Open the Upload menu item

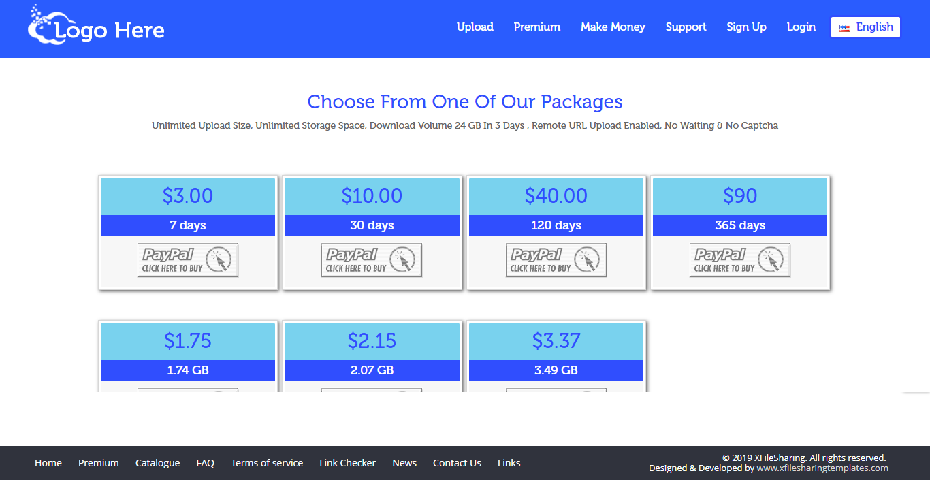[475, 27]
